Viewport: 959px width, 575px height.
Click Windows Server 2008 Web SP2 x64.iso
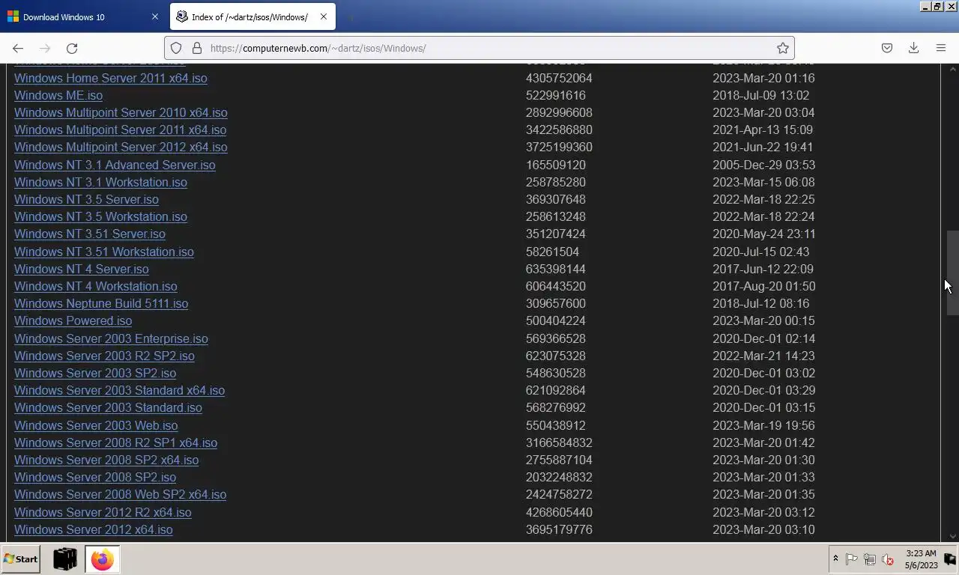click(120, 494)
